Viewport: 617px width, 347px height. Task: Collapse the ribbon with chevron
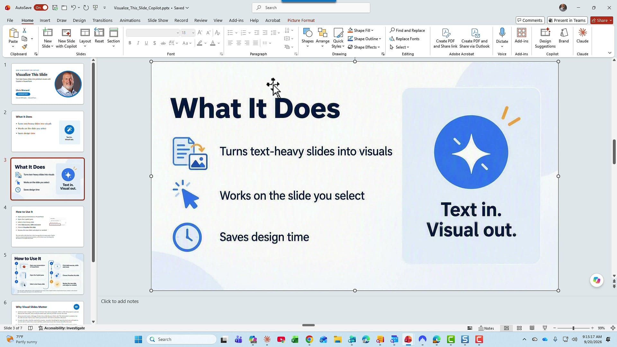(x=610, y=53)
